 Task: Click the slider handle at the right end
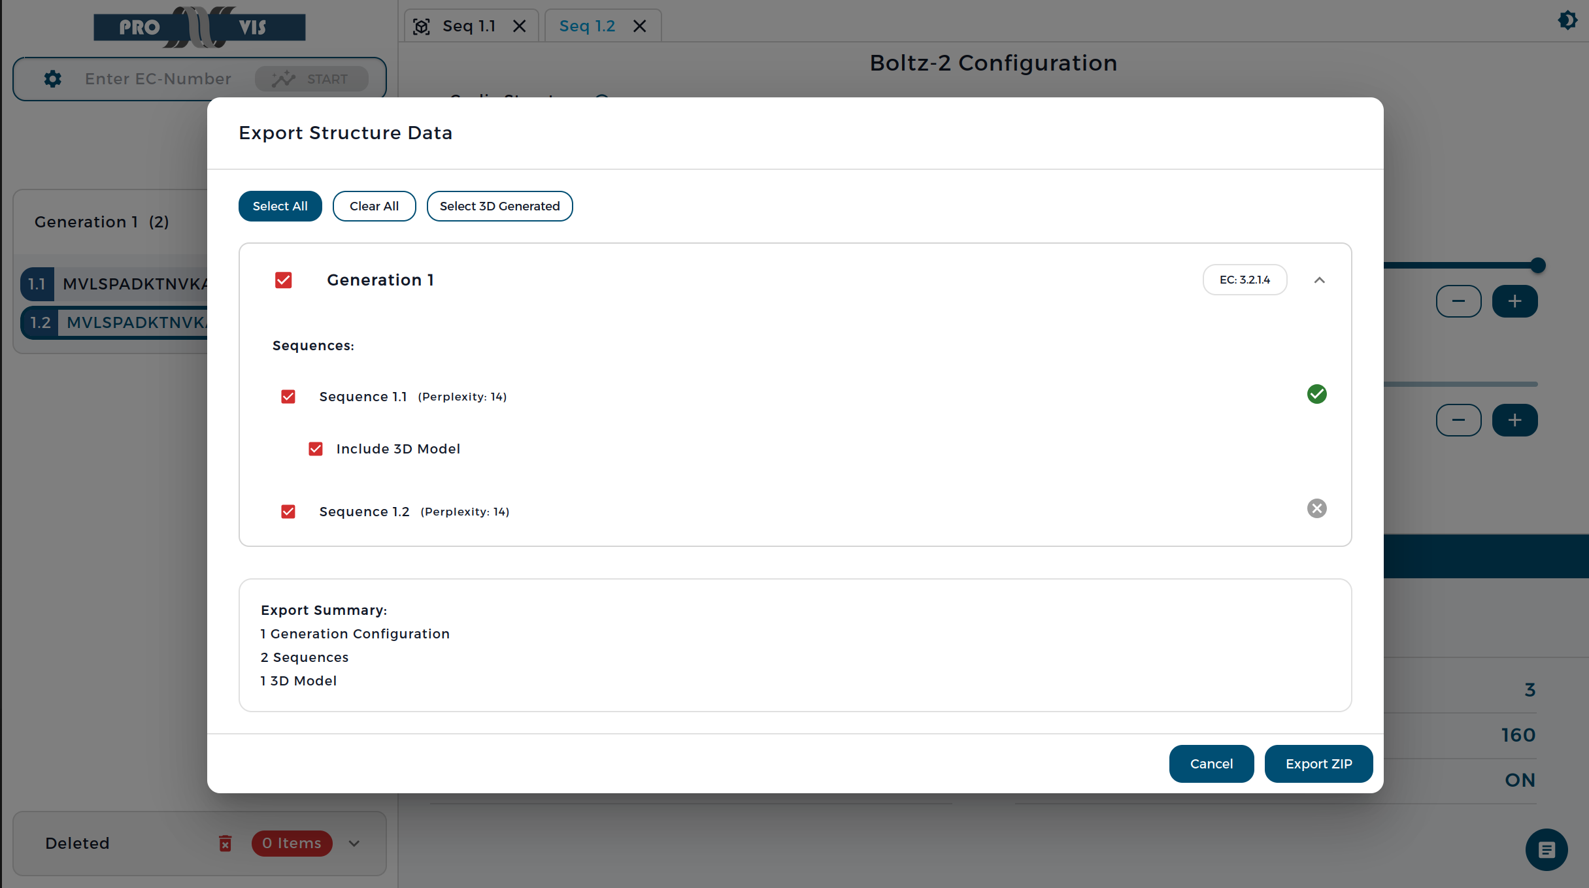pyautogui.click(x=1537, y=265)
